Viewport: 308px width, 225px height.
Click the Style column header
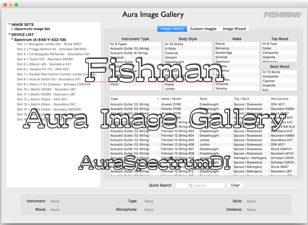[216, 99]
